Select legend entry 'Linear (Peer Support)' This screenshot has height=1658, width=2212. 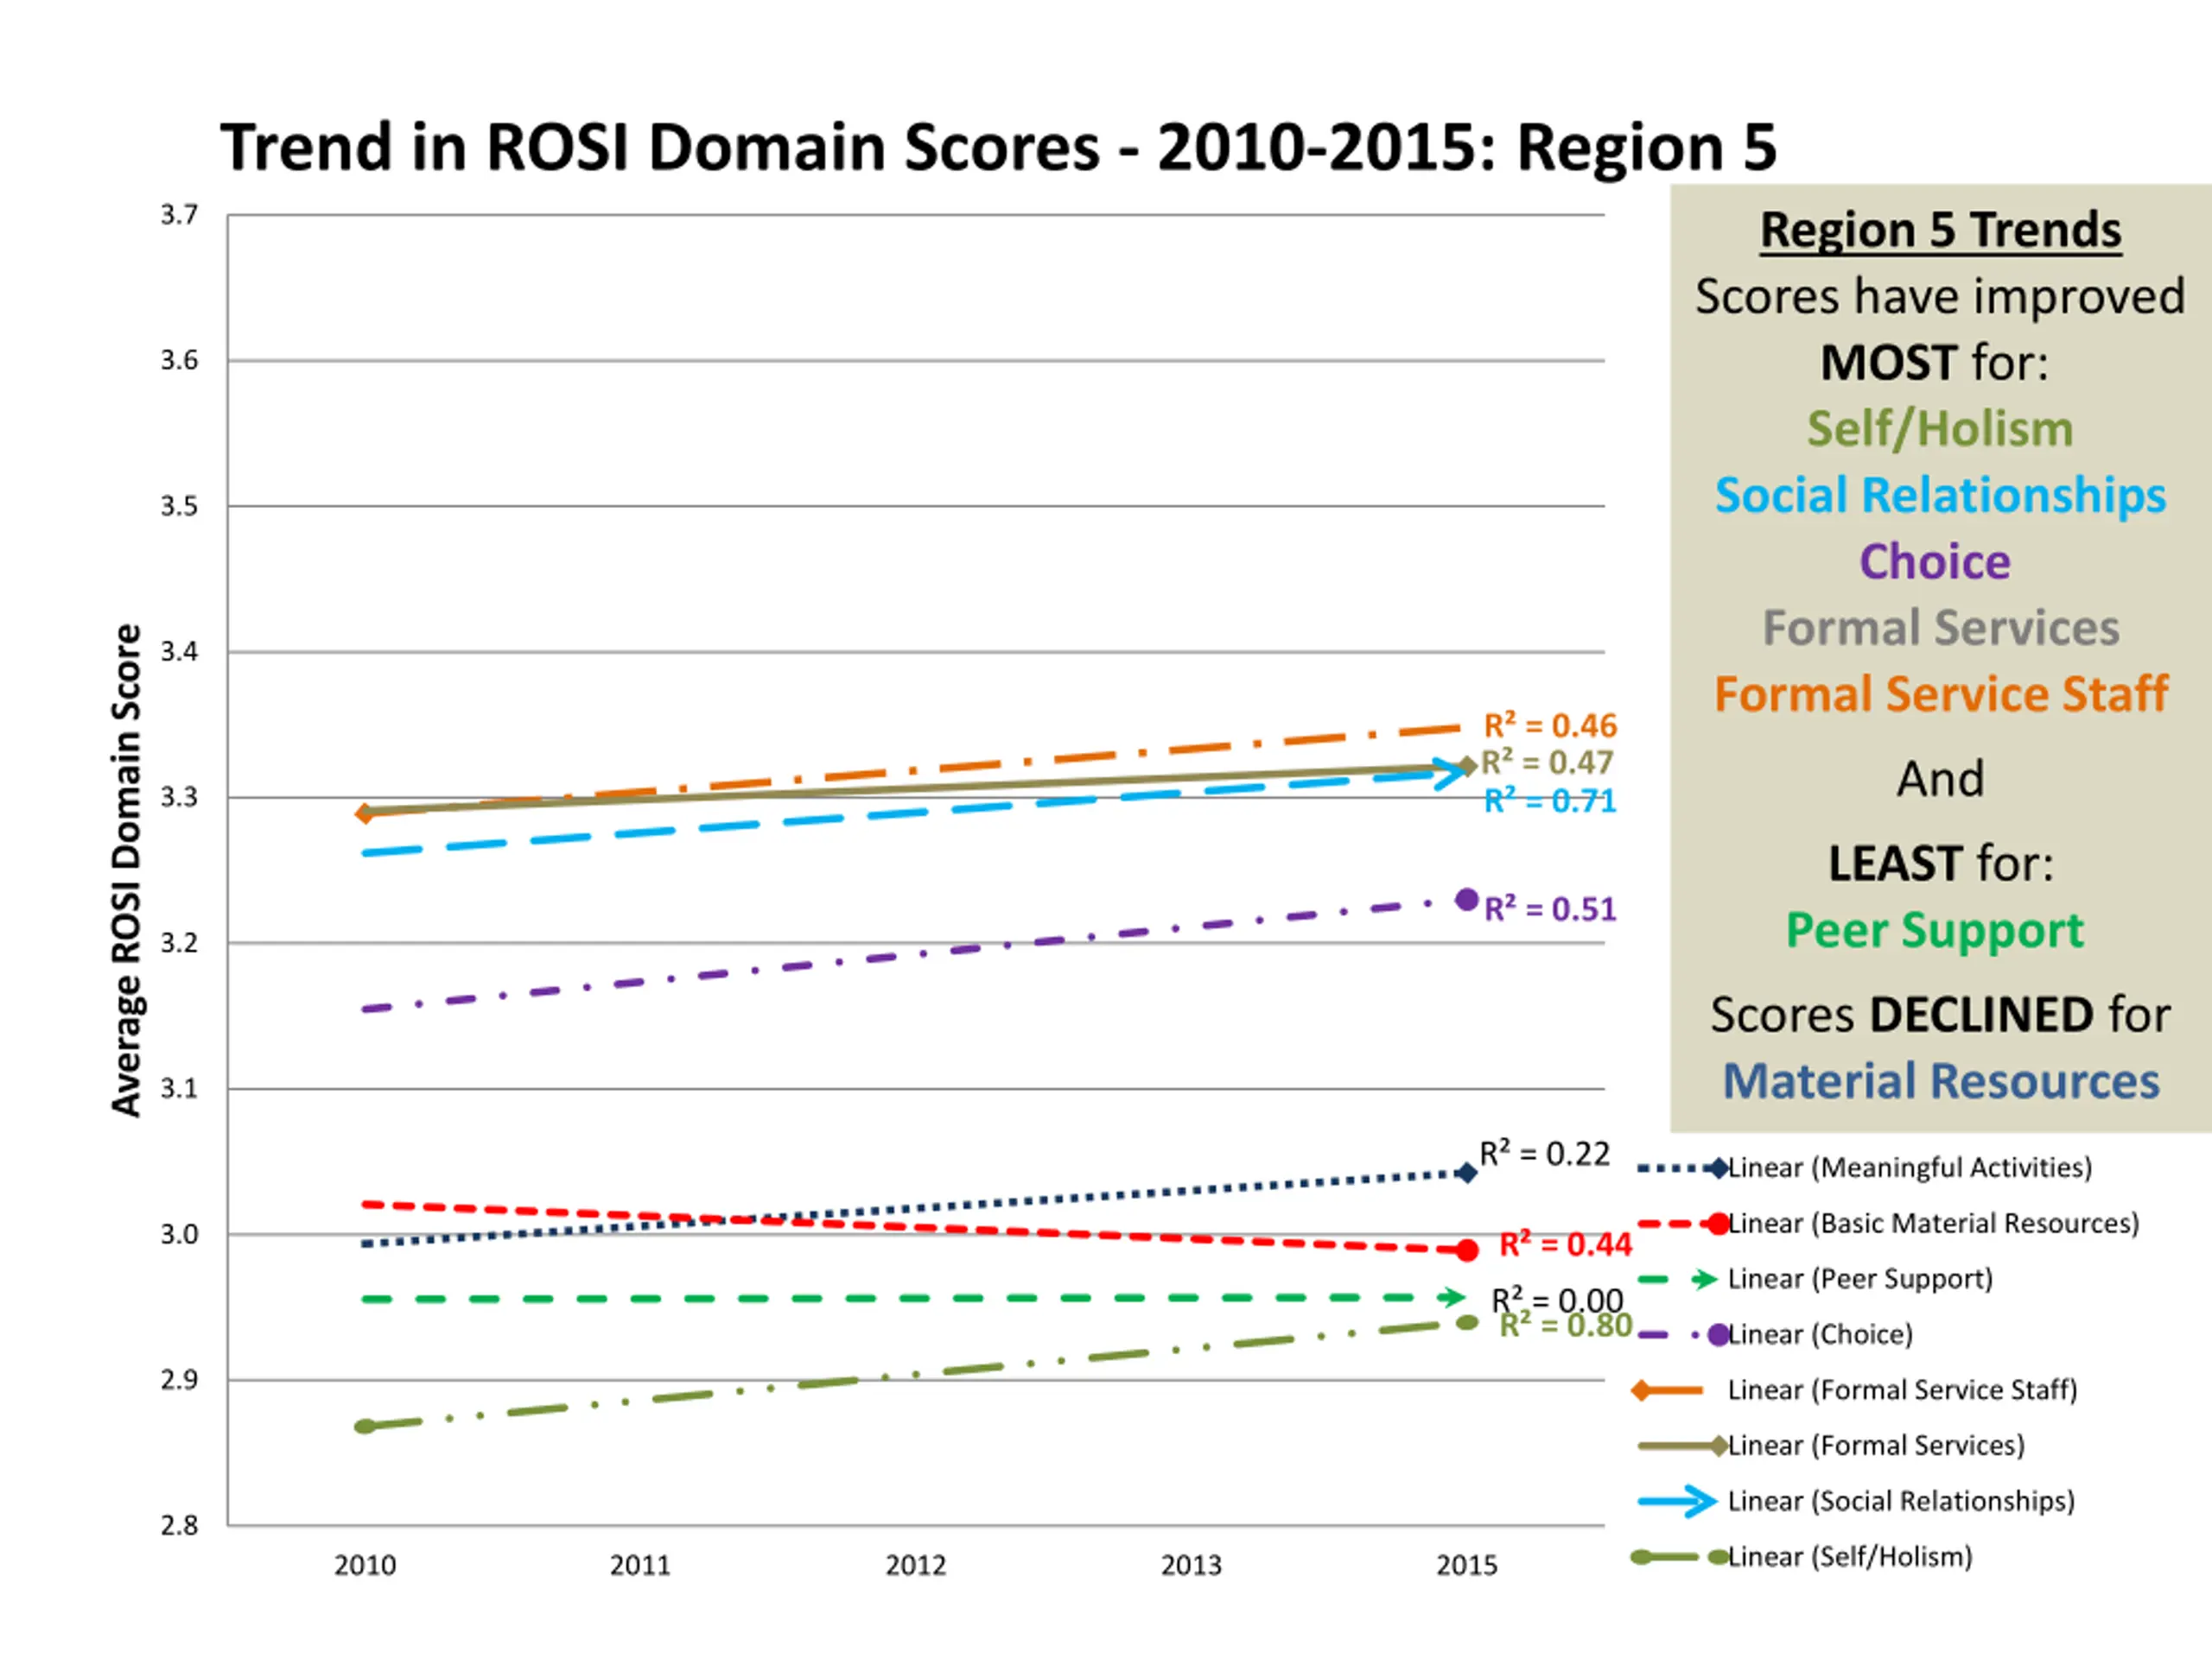click(1815, 1279)
